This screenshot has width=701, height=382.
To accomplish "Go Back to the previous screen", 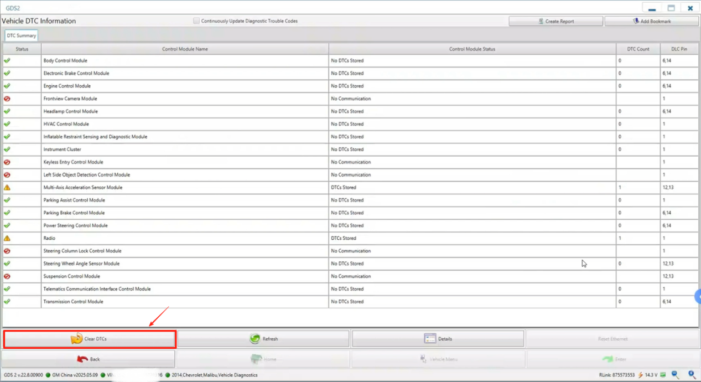I will 89,359.
